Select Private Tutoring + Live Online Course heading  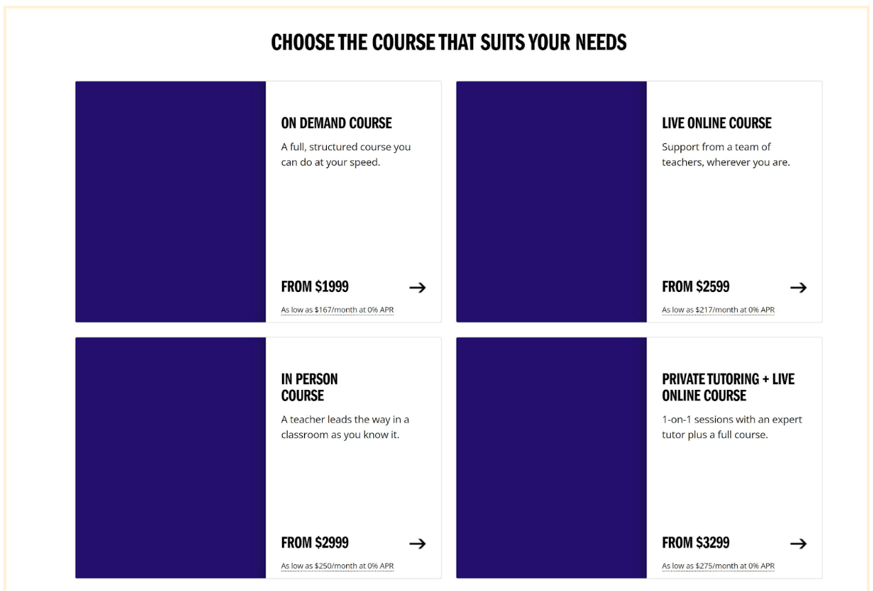coord(727,387)
